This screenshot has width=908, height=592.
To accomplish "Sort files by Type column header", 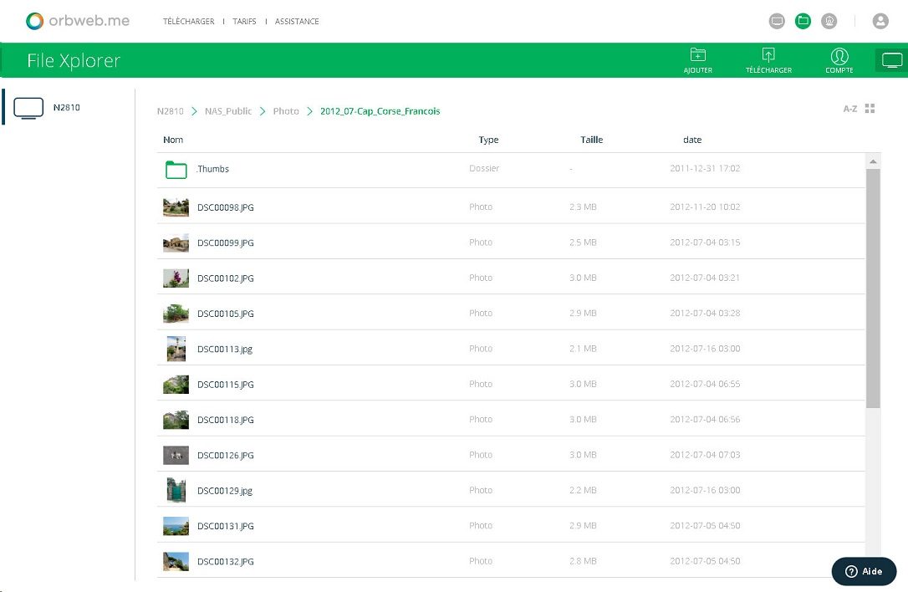I will (488, 140).
